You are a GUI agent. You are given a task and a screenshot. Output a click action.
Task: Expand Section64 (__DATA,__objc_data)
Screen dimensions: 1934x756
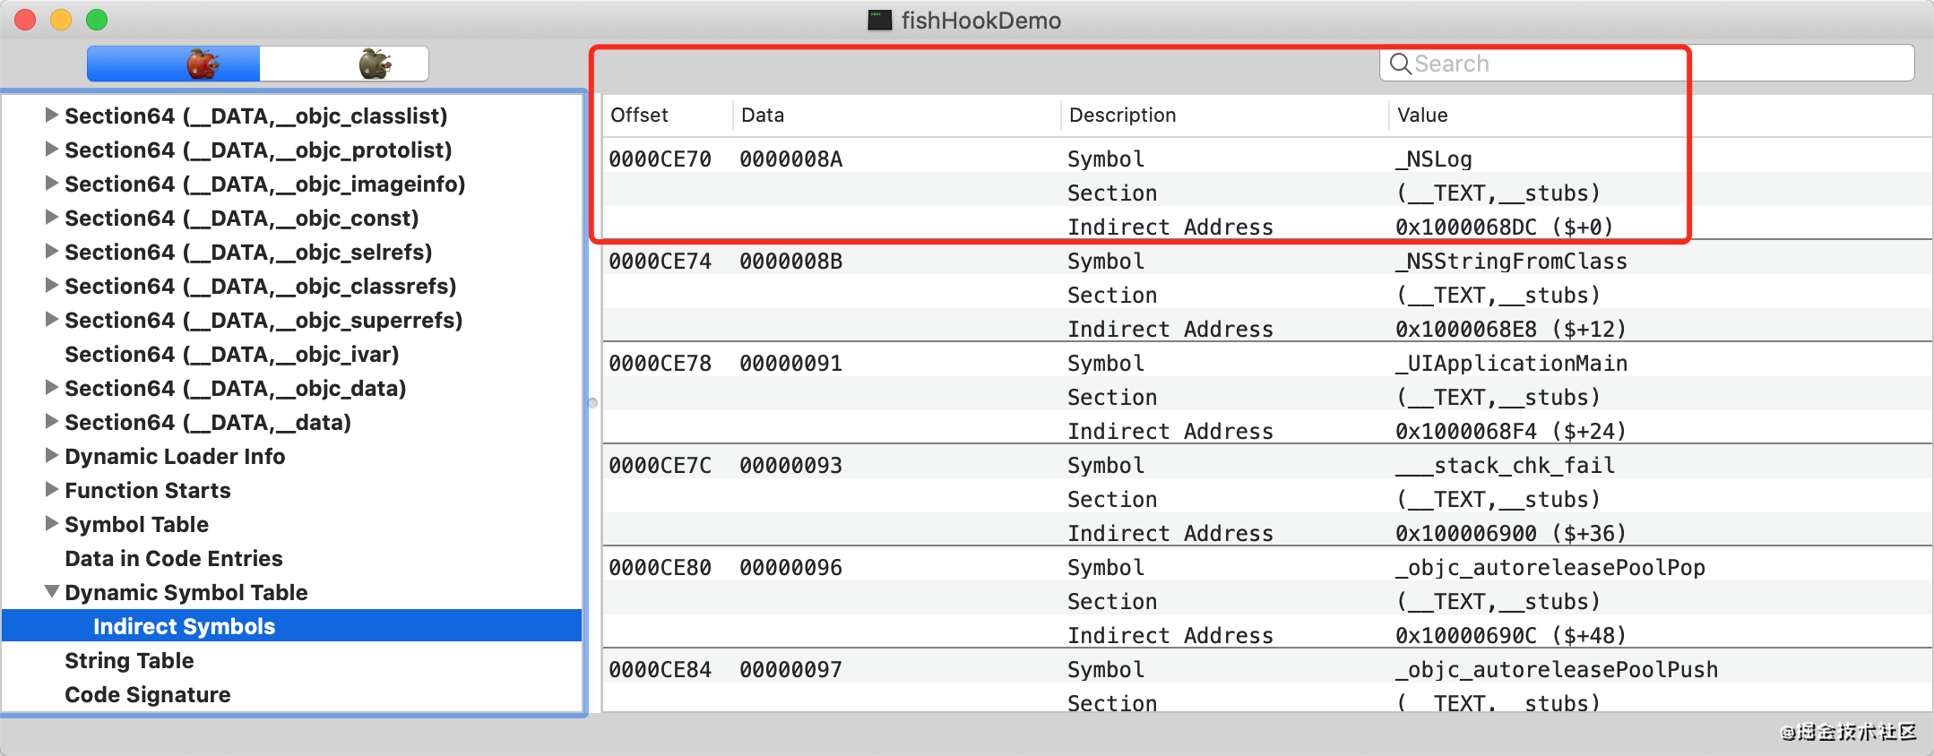pos(52,388)
